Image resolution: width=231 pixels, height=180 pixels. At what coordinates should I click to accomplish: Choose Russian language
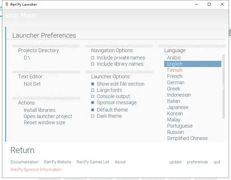tap(176, 132)
